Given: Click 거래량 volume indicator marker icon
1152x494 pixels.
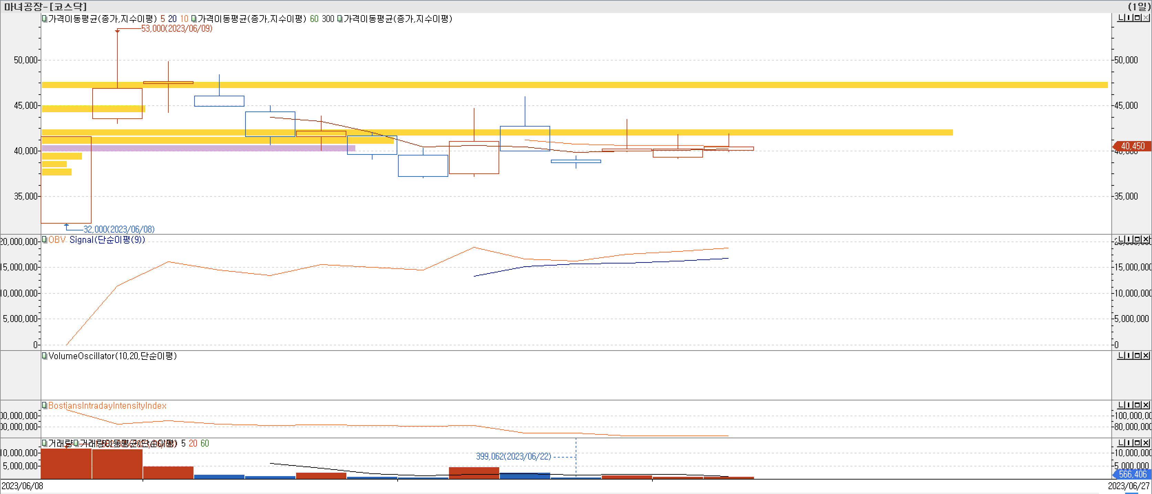Looking at the screenshot, I should (44, 443).
